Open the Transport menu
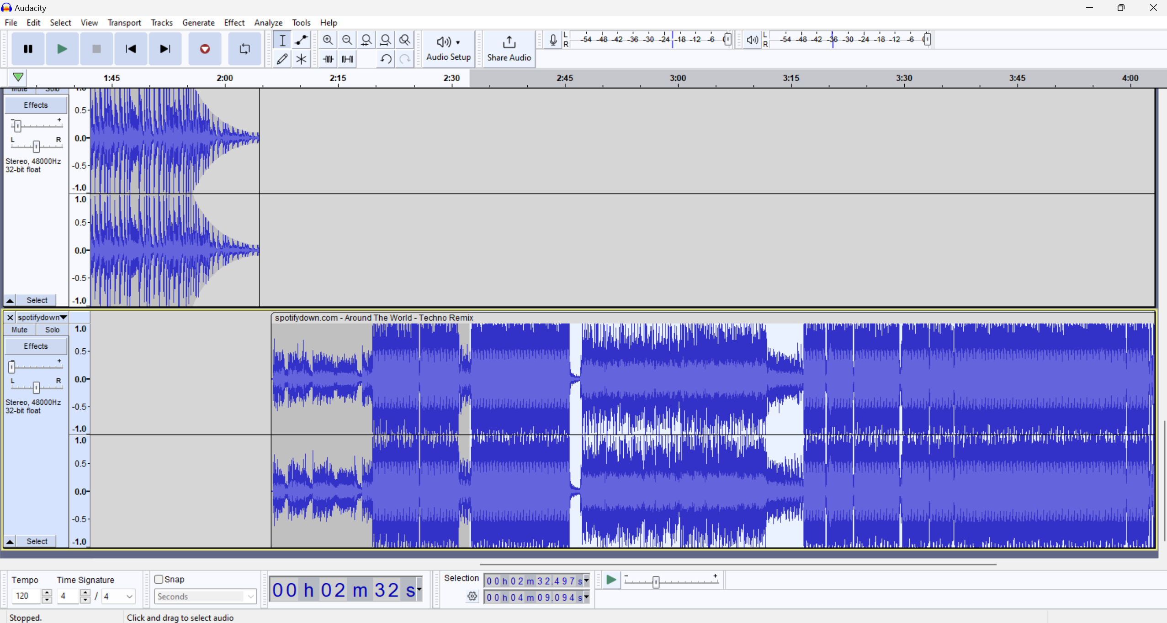 pyautogui.click(x=124, y=22)
